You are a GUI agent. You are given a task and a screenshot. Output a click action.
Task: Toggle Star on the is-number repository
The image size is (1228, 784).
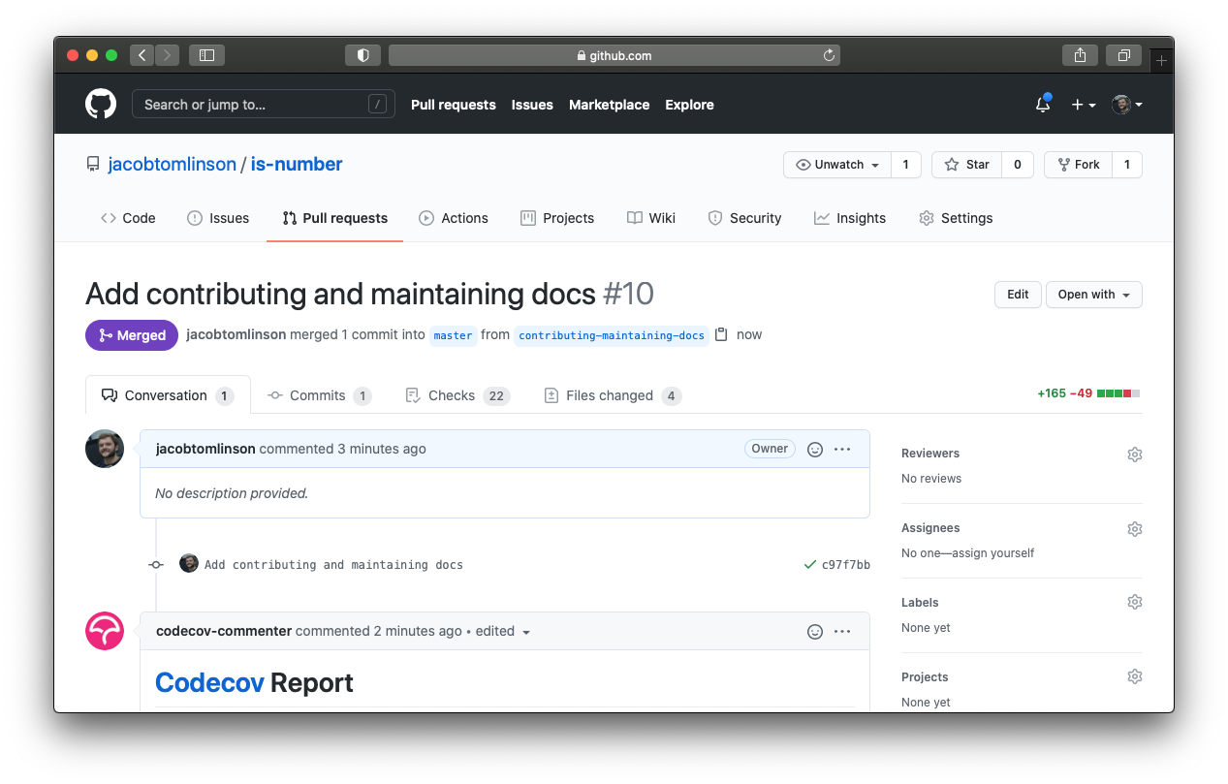966,165
